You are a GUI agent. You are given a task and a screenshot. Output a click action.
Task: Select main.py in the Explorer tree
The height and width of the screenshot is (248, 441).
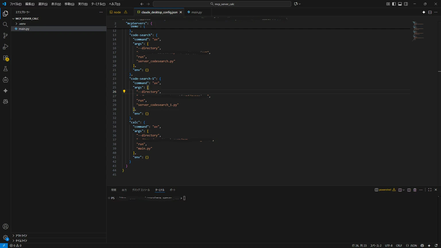click(59, 29)
